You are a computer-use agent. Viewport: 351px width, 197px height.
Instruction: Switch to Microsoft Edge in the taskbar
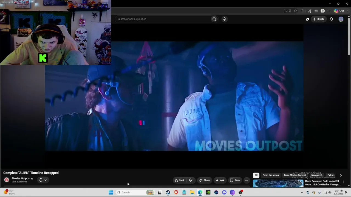pyautogui.click(x=200, y=192)
